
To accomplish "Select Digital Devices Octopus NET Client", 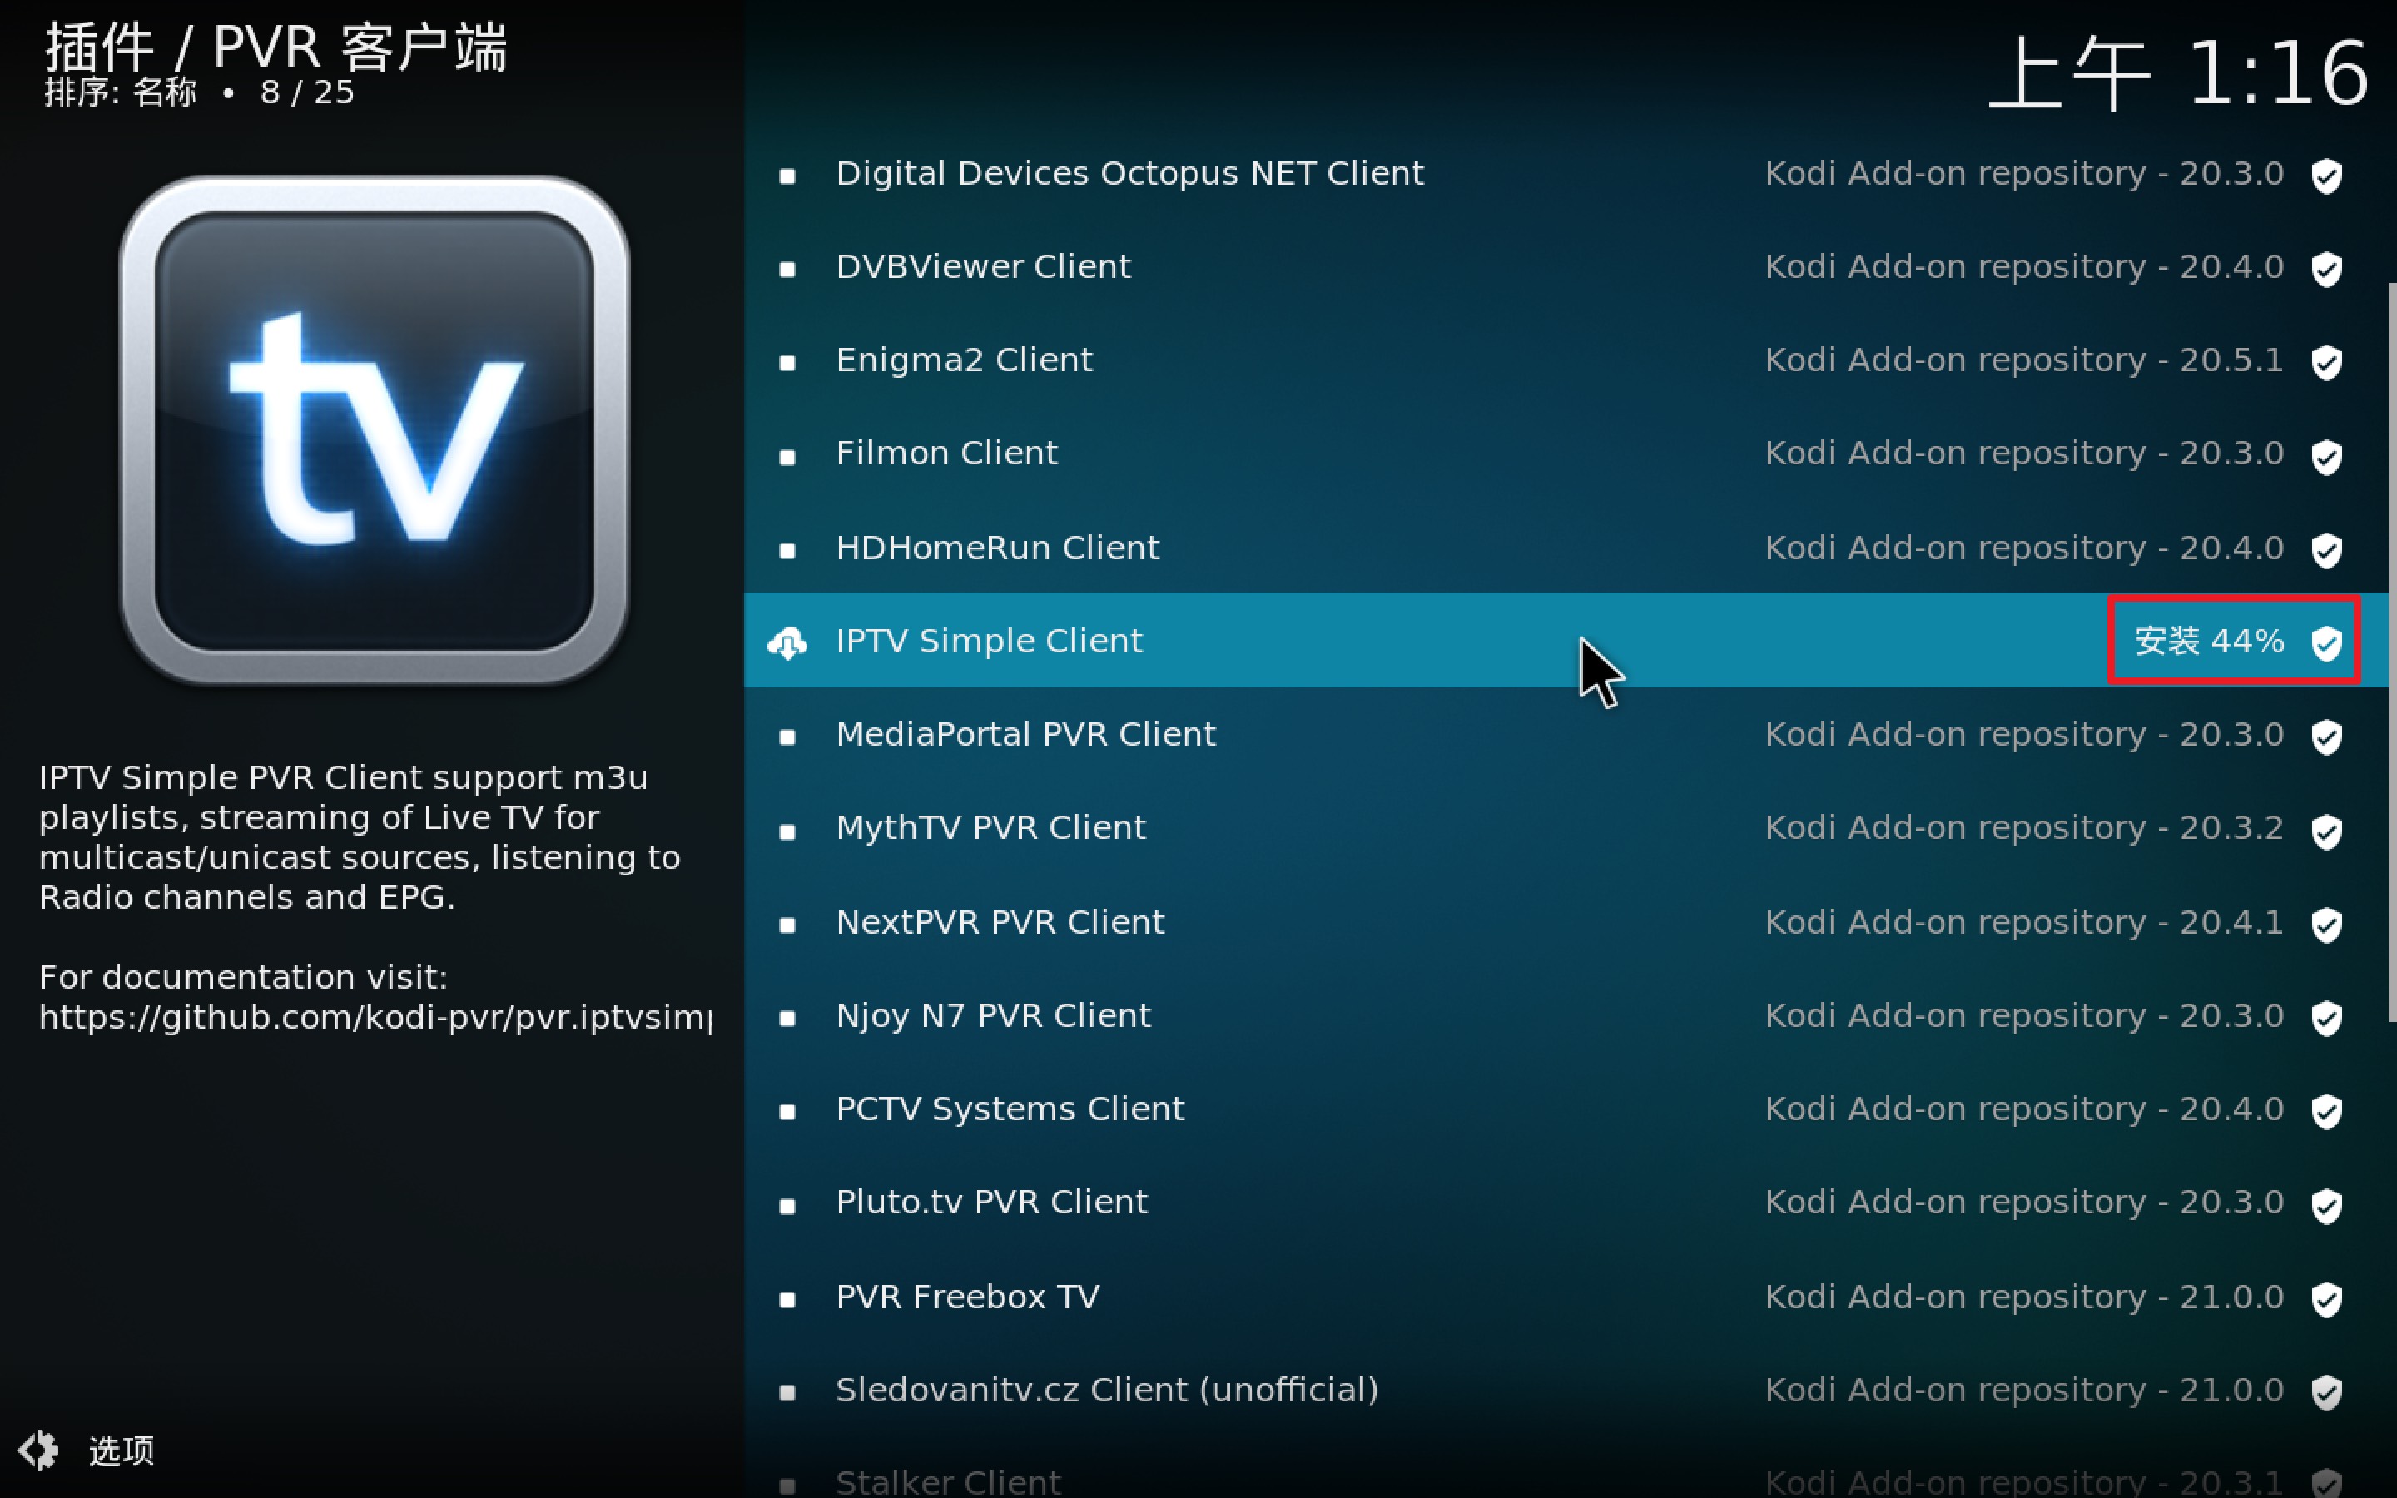I will coord(1129,173).
